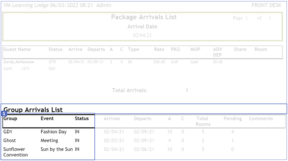This screenshot has height=161, width=288.
Task: Select the Meeting event cell
Action: click(x=49, y=141)
